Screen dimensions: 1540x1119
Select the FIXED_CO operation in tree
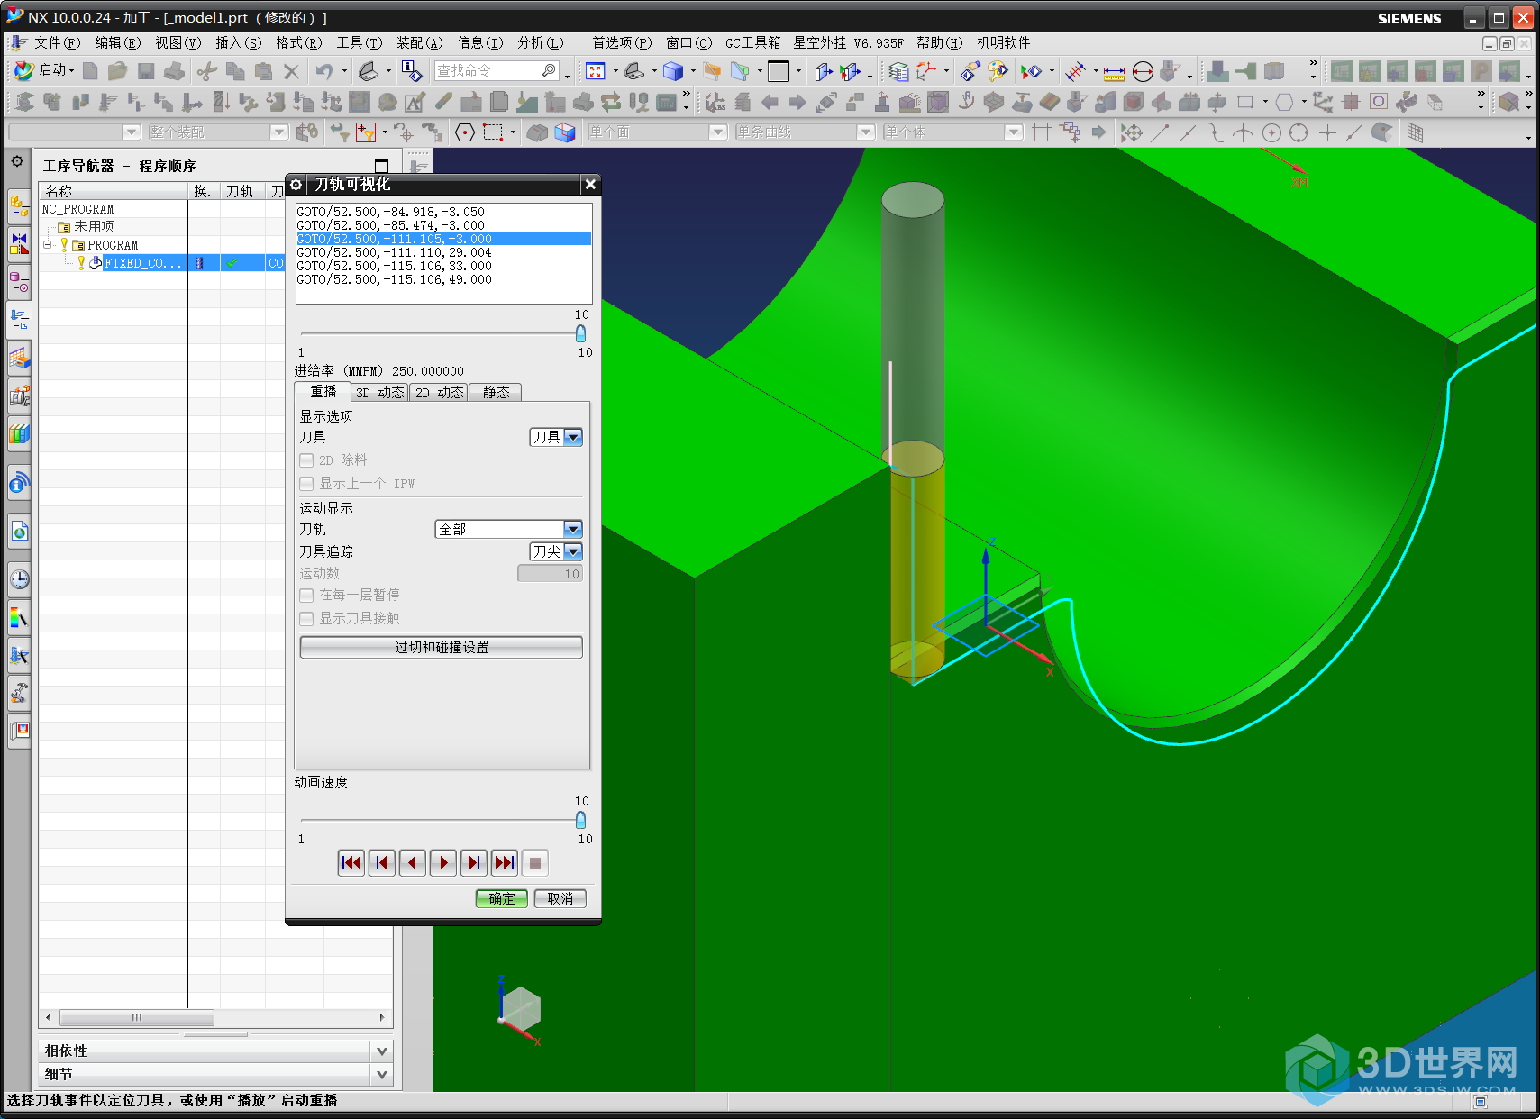tap(142, 264)
